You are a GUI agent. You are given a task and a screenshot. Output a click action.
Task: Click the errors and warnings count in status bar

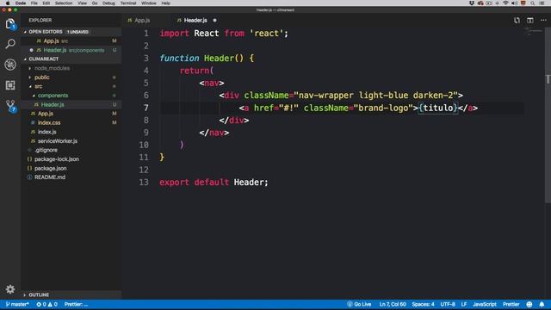click(47, 304)
